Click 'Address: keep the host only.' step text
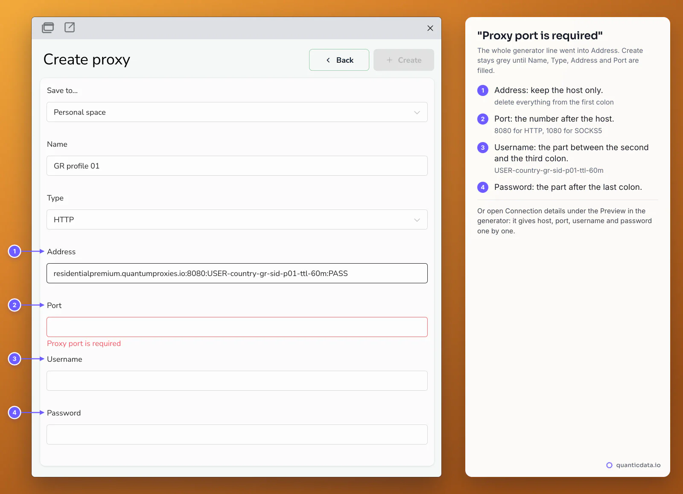Screen dimensions: 683x494 point(549,90)
